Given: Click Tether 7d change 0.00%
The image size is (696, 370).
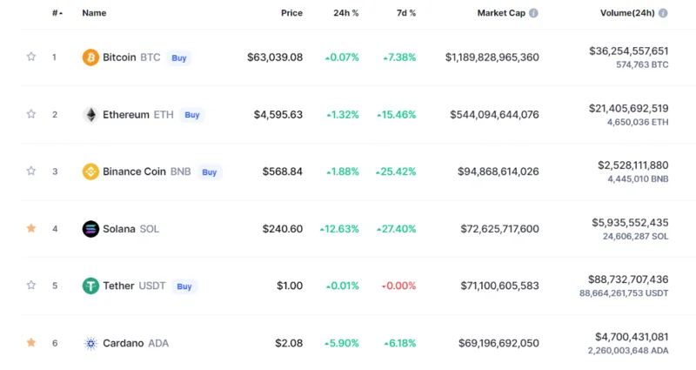Looking at the screenshot, I should pyautogui.click(x=398, y=286).
